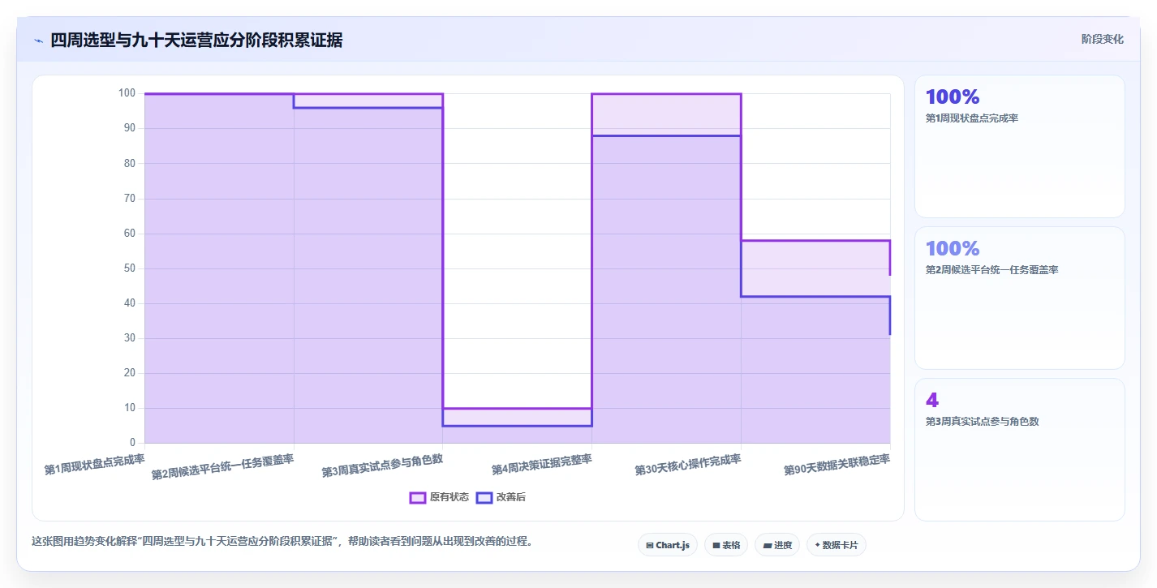
Task: Click the 阶段变化 label in header
Action: 1103,39
